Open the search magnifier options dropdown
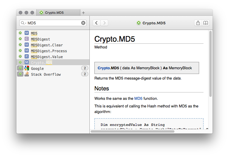Image resolution: width=229 pixels, height=157 pixels. [x=23, y=23]
